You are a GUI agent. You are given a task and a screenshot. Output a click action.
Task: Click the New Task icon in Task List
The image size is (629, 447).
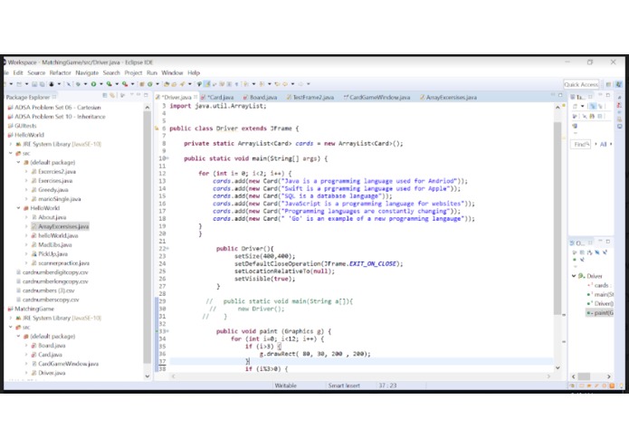click(x=575, y=106)
